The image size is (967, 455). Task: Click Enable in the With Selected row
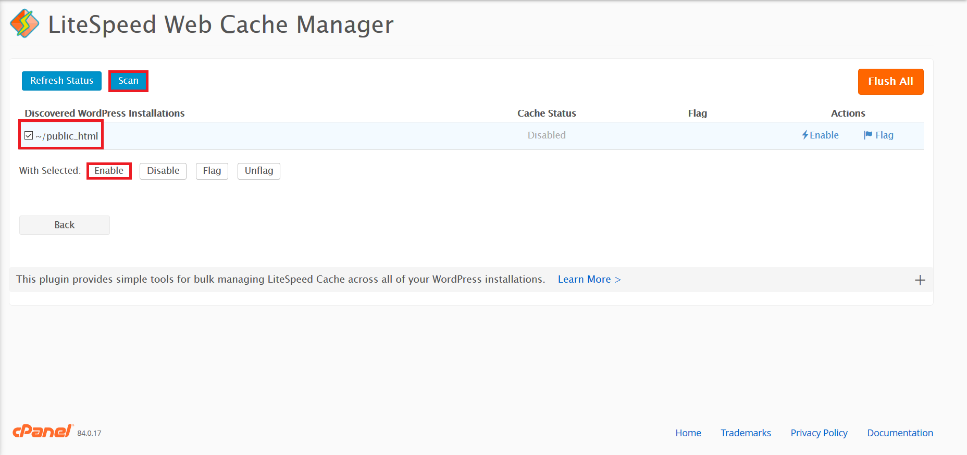(x=109, y=171)
